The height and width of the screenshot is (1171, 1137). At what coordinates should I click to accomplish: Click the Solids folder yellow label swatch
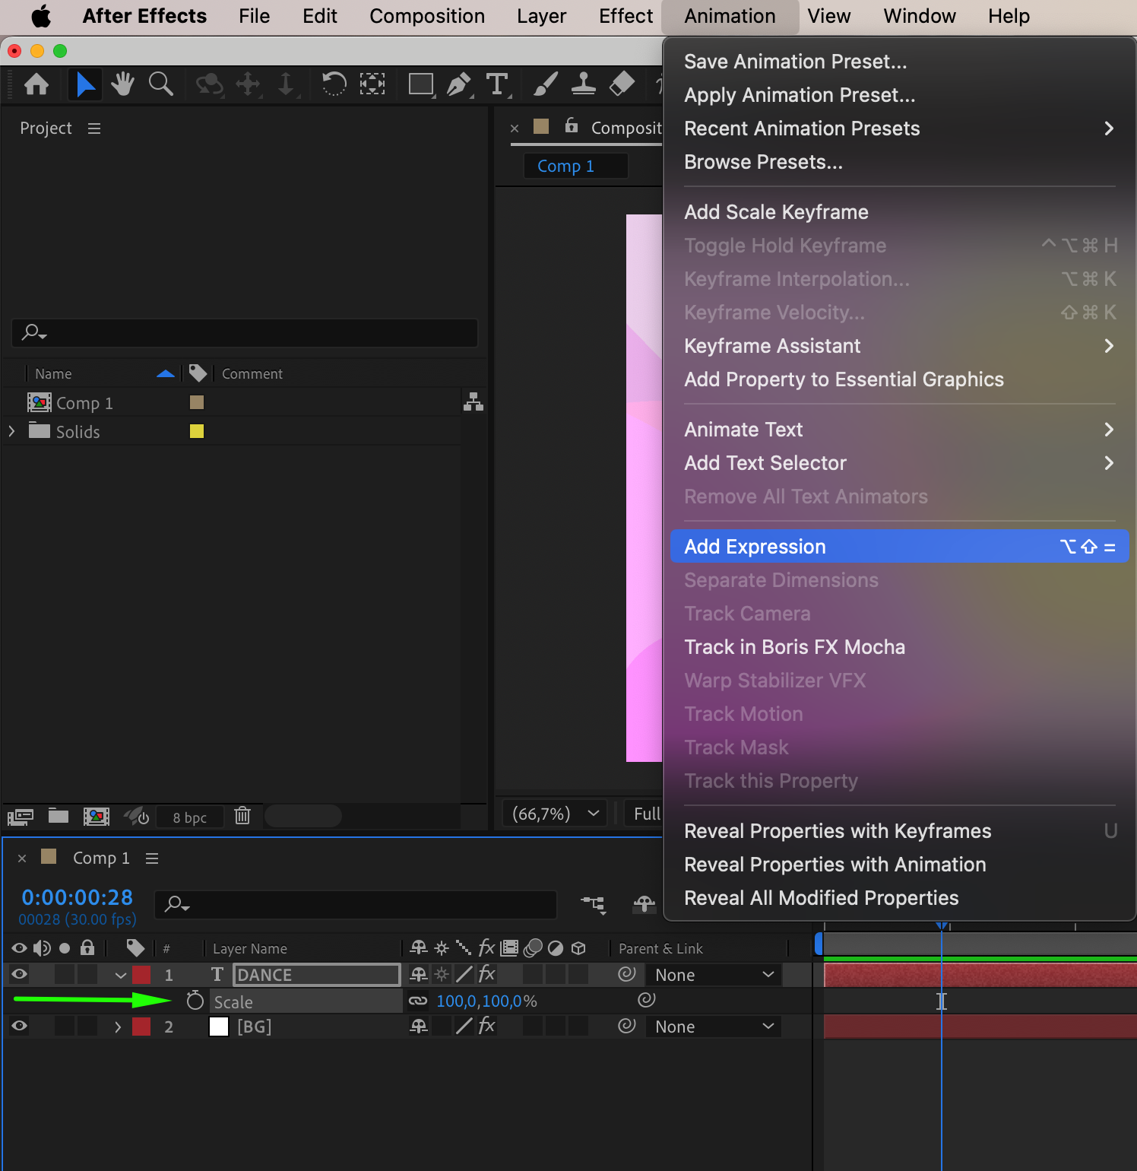[196, 431]
